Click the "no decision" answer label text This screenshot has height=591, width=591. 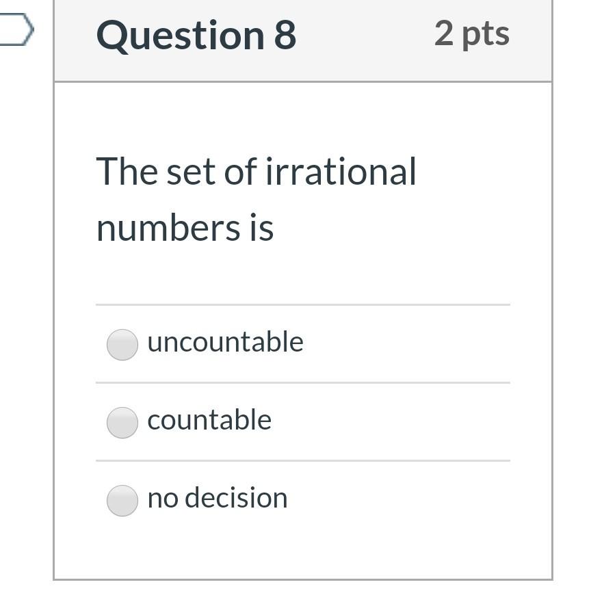click(218, 498)
